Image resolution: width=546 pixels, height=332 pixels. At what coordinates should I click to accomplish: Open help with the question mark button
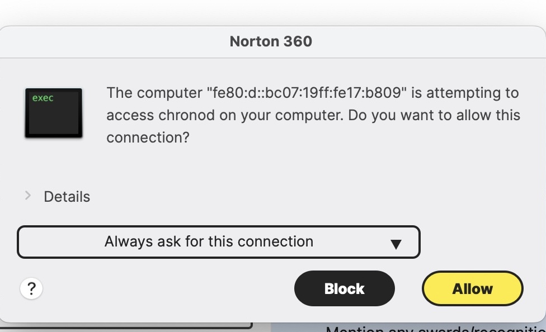click(x=31, y=288)
